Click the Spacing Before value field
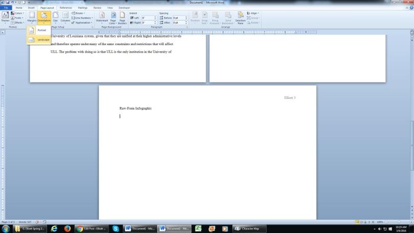This screenshot has width=414, height=233. click(179, 18)
